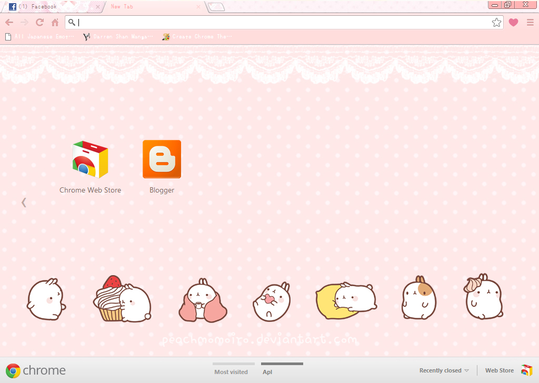
Task: Click the heart-shaped extension icon
Action: pyautogui.click(x=513, y=22)
